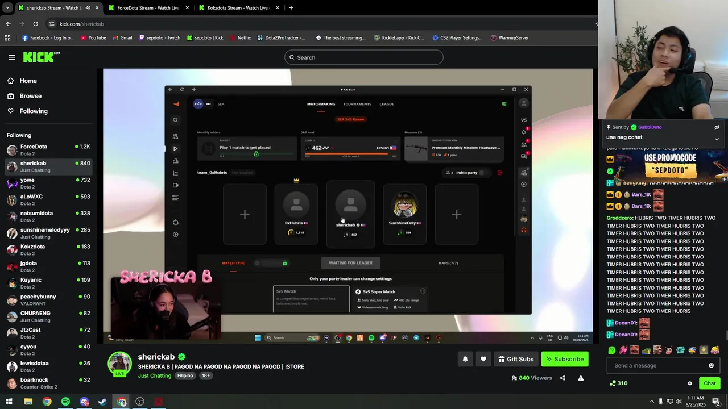This screenshot has width=728, height=409.
Task: Open the chat settings gear
Action: (690, 383)
